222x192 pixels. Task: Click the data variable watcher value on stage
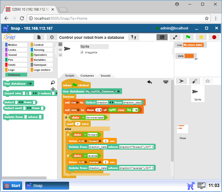(x=189, y=56)
